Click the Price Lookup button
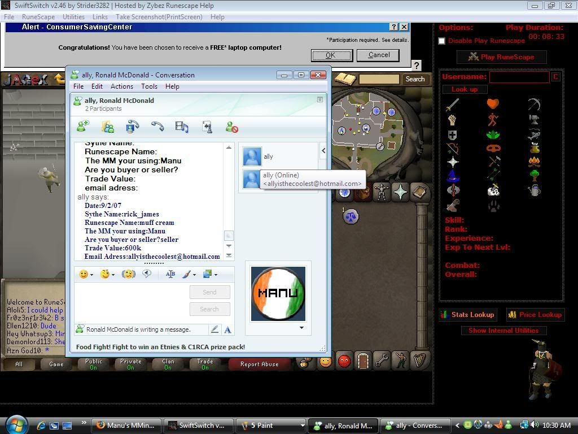This screenshot has width=578, height=434. pyautogui.click(x=535, y=315)
